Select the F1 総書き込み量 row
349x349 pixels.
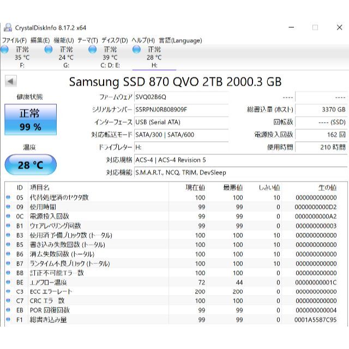[x=171, y=320]
